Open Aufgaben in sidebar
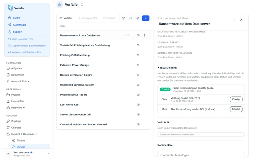Image resolution: width=254 pixels, height=159 pixels. (14, 68)
